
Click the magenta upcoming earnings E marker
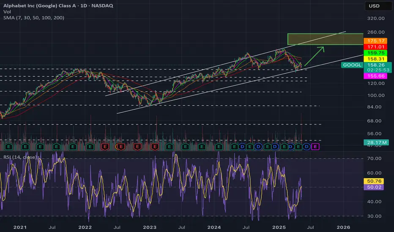point(315,146)
